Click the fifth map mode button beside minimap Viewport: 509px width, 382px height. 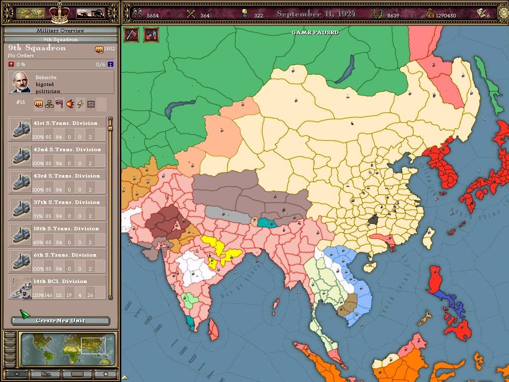[x=10, y=364]
